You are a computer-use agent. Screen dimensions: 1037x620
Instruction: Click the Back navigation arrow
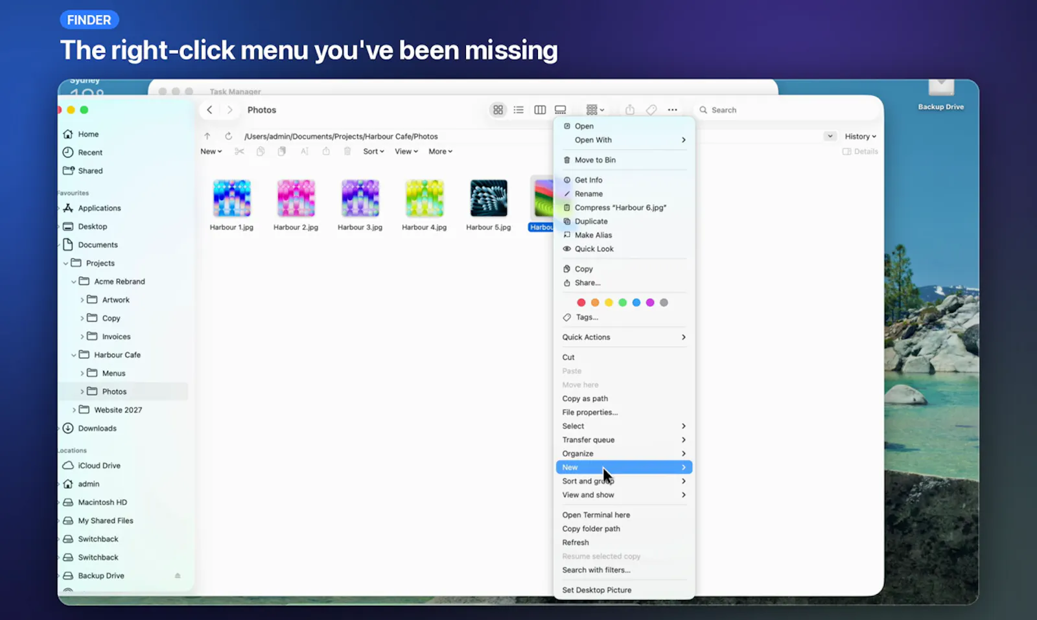[209, 110]
